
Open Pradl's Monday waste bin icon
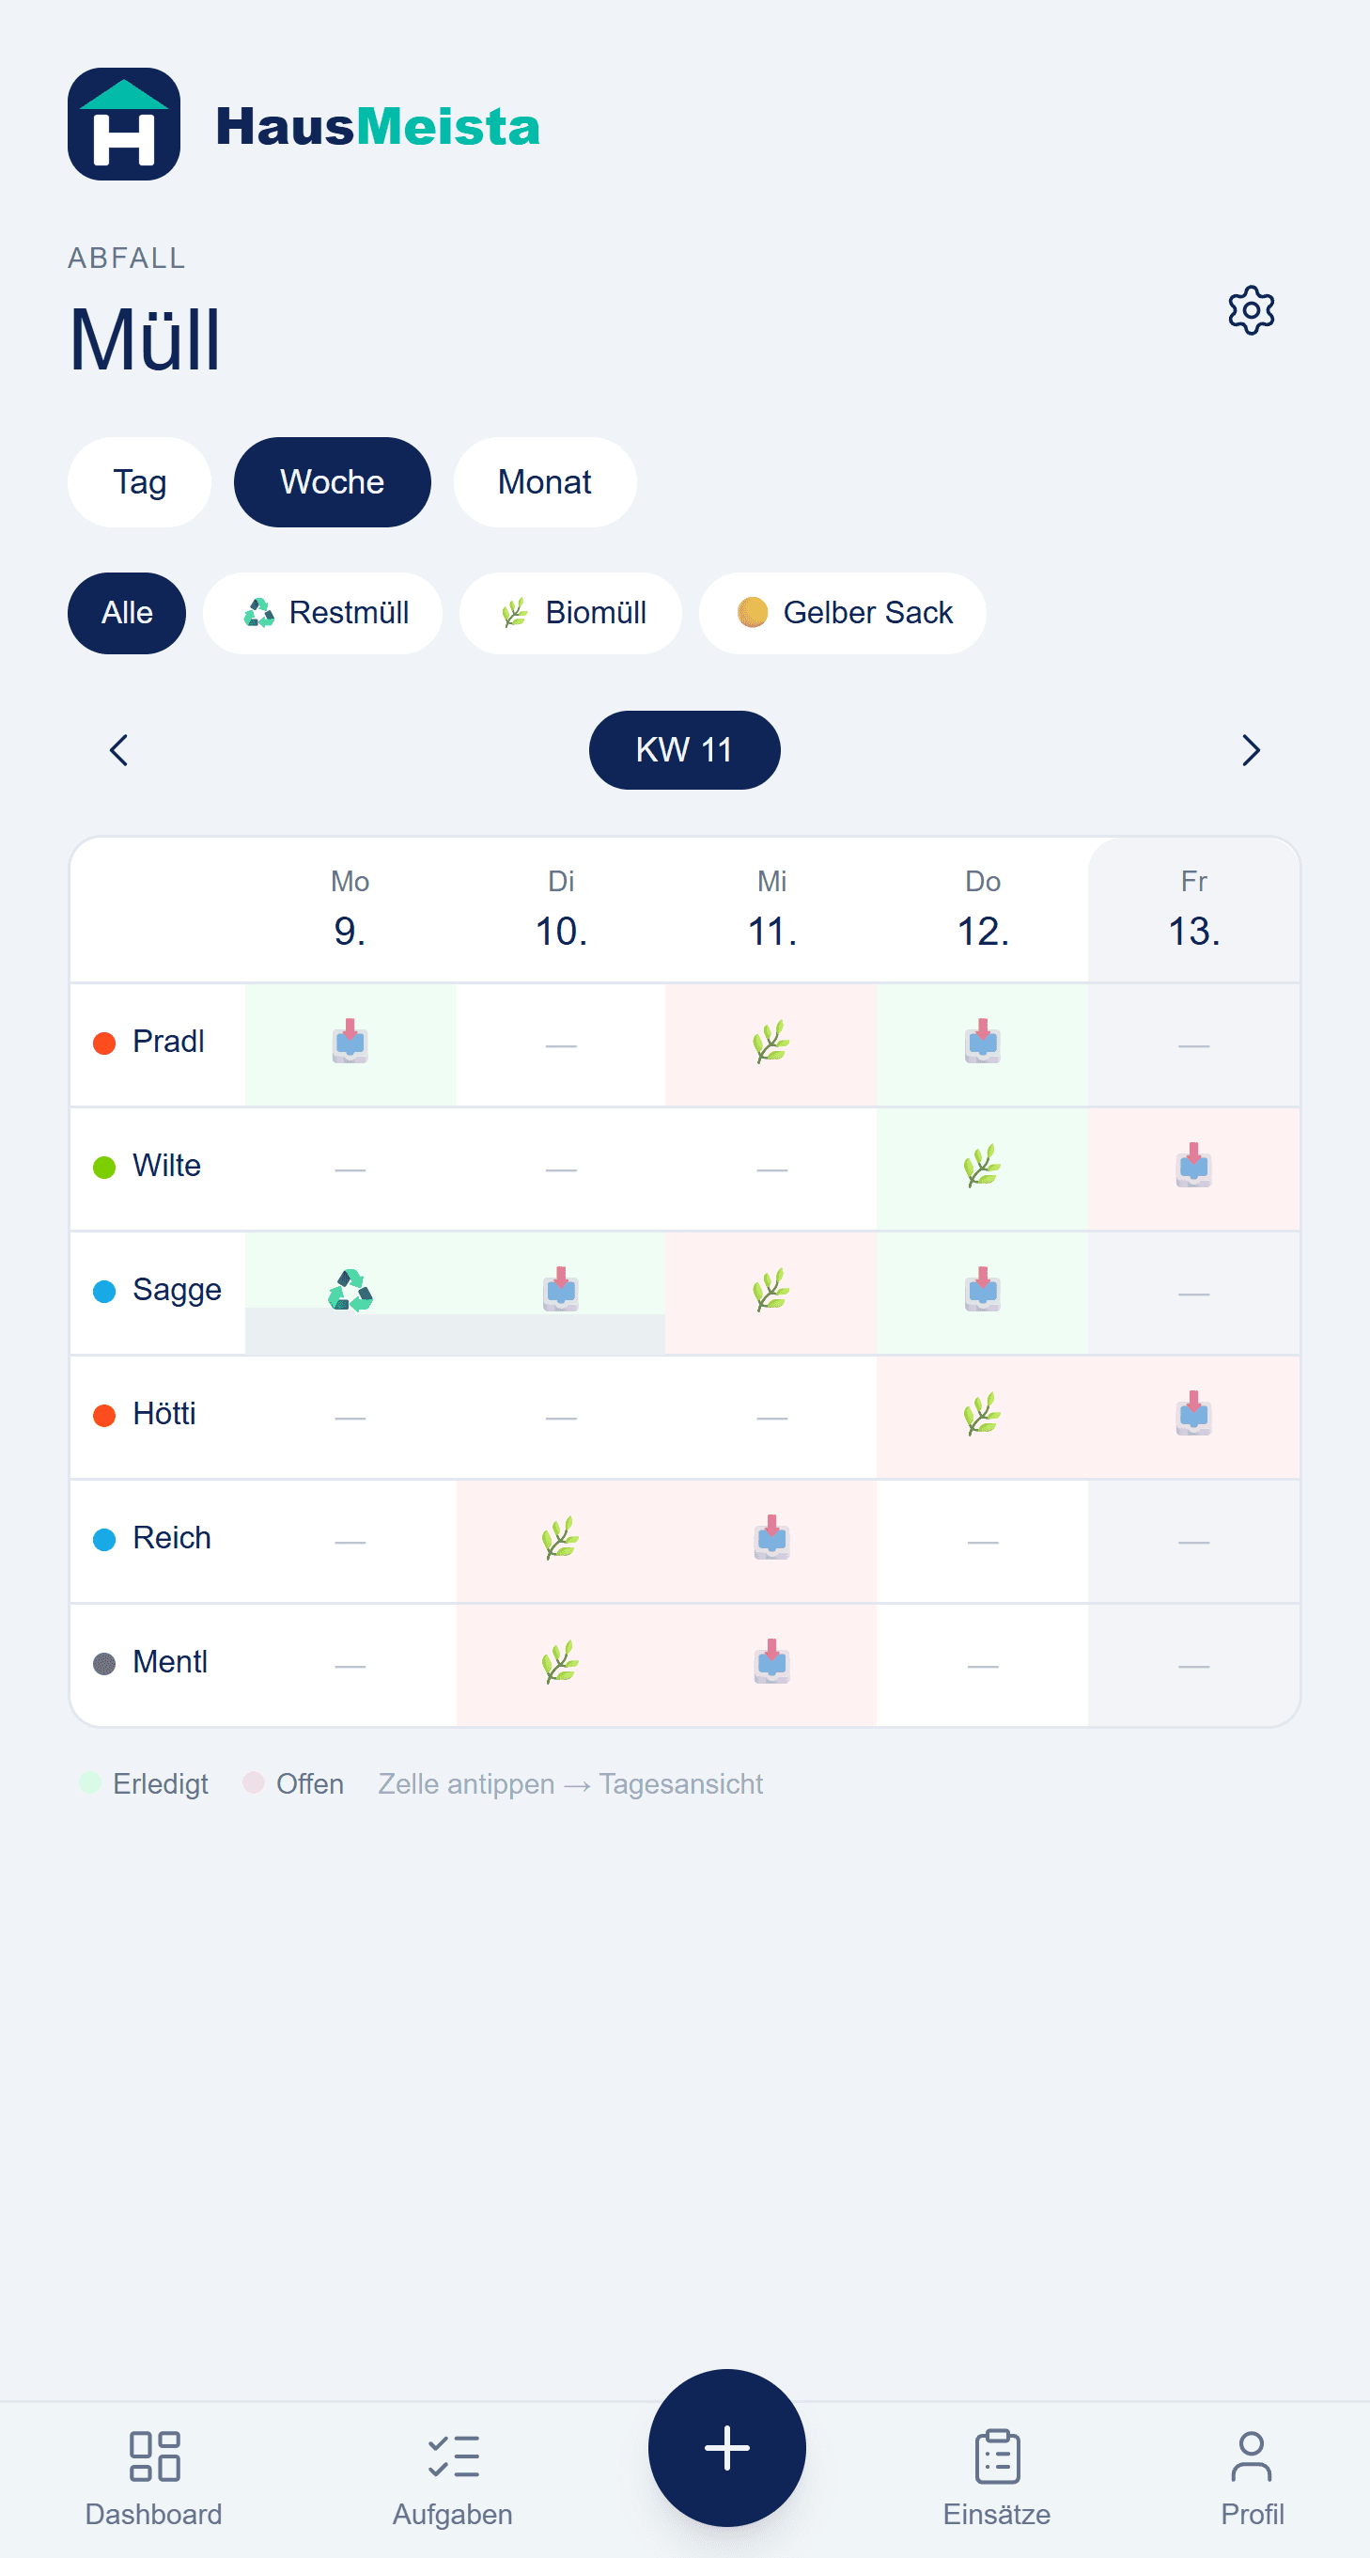[x=350, y=1043]
